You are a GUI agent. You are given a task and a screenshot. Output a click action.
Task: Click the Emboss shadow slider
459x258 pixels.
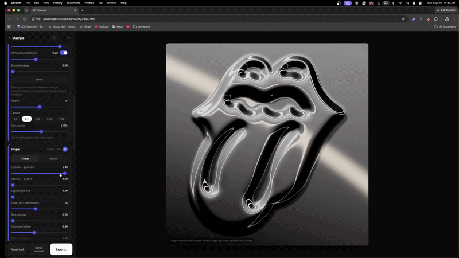[x=39, y=233]
